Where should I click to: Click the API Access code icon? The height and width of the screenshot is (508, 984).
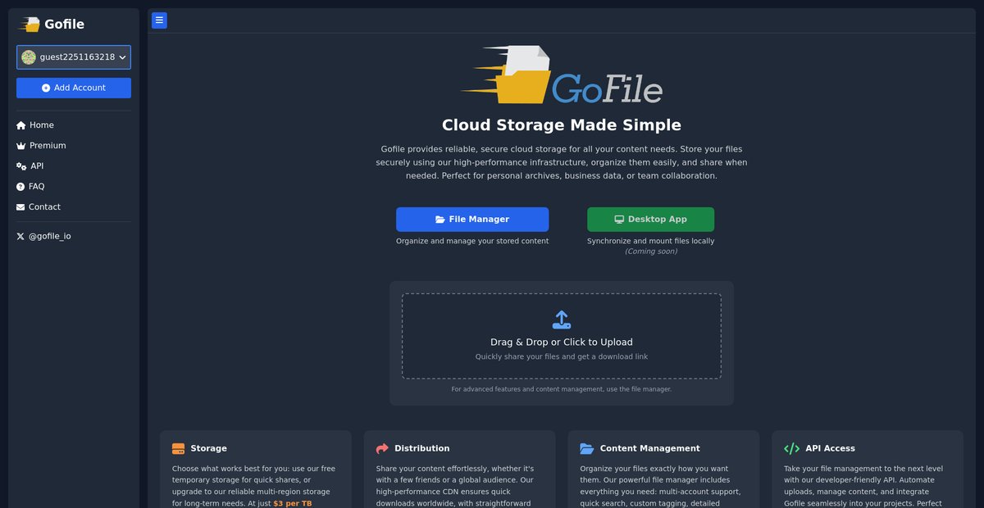(x=791, y=448)
